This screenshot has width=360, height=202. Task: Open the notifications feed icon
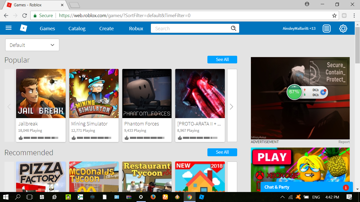pos(327,28)
